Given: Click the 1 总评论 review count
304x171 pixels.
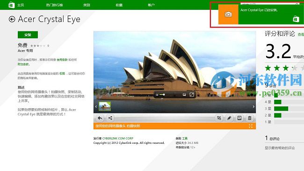Looking at the screenshot, I should point(272,138).
